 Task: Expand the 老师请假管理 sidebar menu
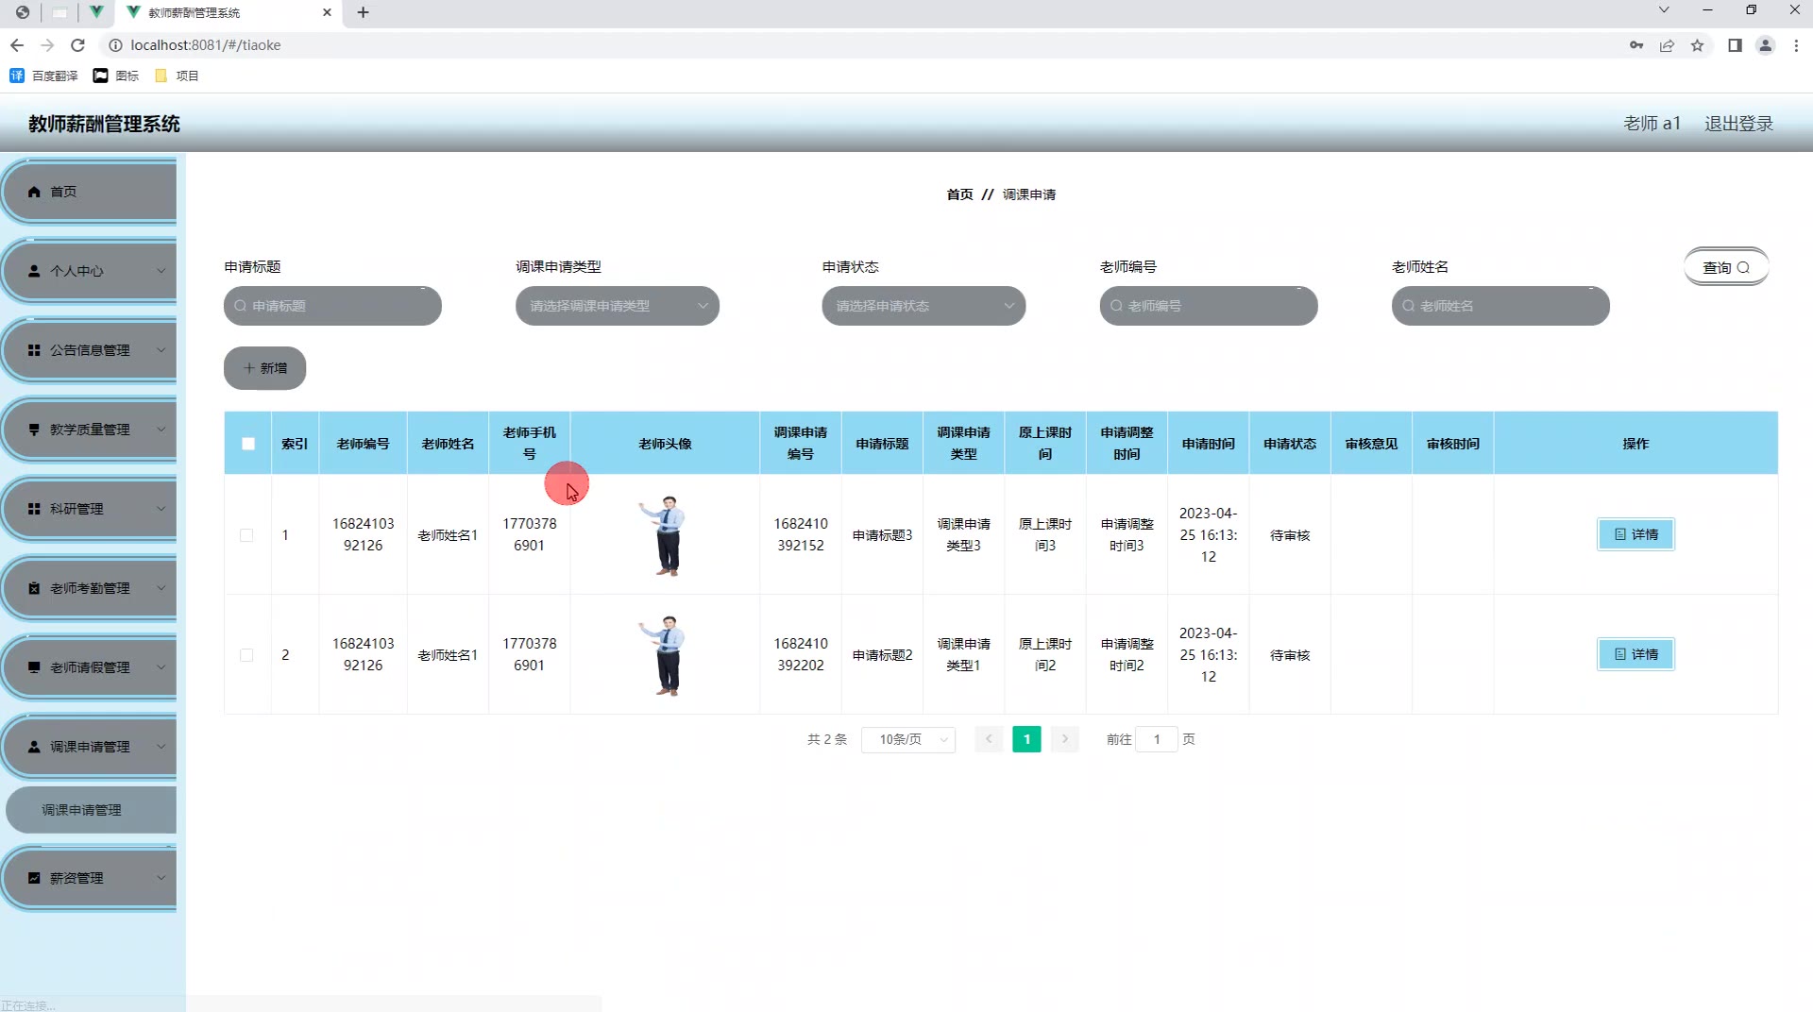pos(90,667)
